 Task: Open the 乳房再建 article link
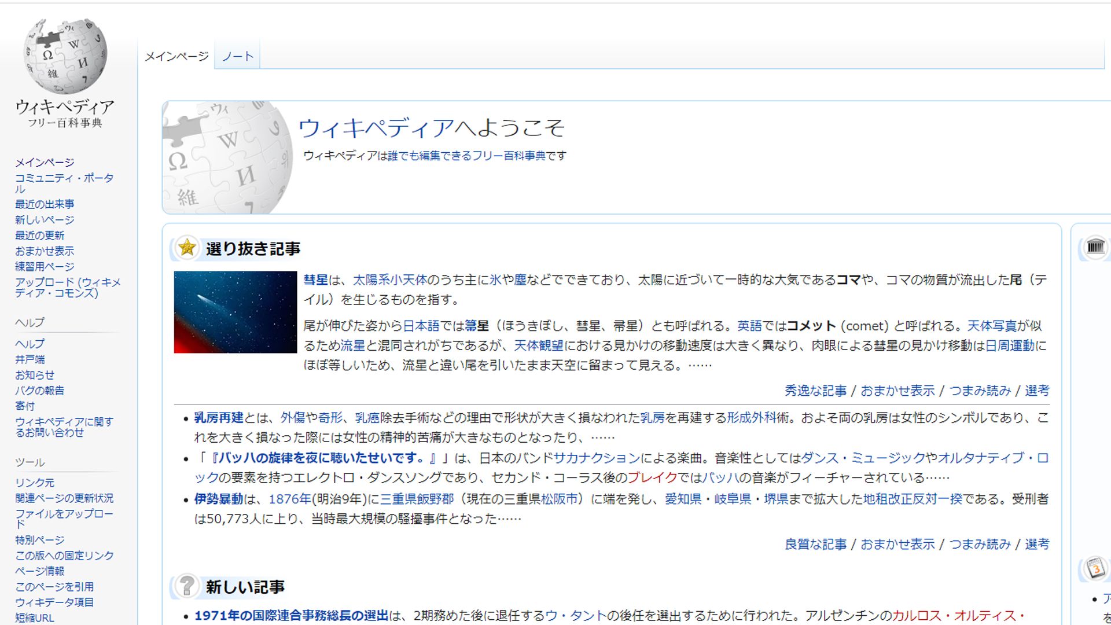pyautogui.click(x=218, y=418)
